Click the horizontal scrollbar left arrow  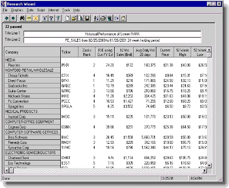coord(7,171)
